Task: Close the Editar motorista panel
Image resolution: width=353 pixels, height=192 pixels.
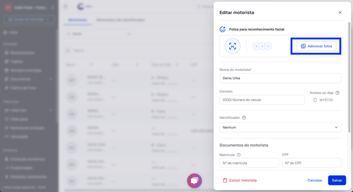Action: [340, 13]
